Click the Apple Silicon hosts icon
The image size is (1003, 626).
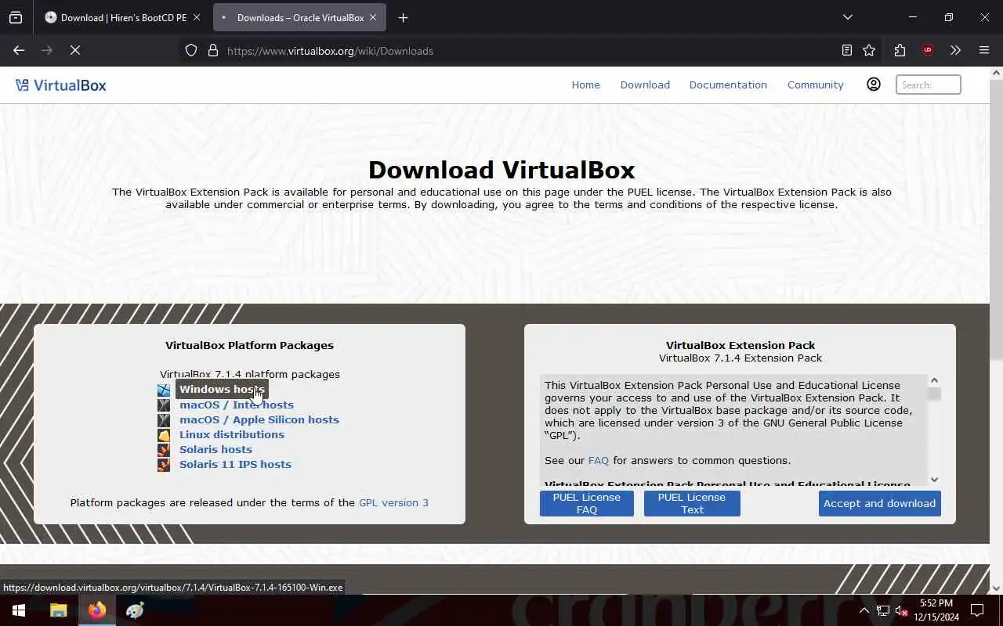tap(164, 419)
